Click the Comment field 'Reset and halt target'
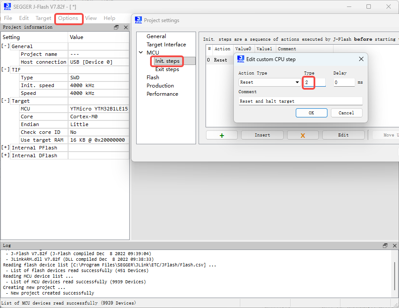Image resolution: width=399 pixels, height=308 pixels. [301, 101]
